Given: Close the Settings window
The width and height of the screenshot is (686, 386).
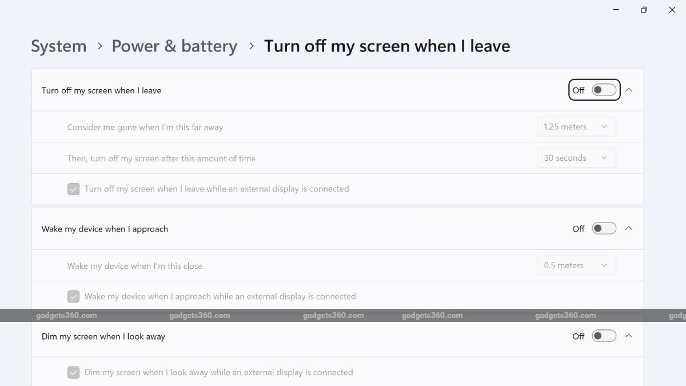Looking at the screenshot, I should (x=672, y=10).
